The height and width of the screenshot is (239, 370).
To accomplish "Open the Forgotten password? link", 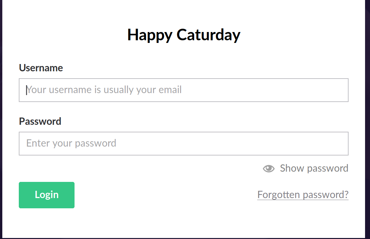I will pyautogui.click(x=303, y=194).
